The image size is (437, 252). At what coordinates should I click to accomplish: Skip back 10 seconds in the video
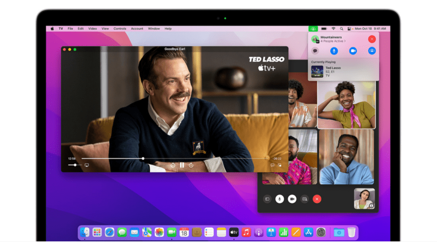(x=173, y=165)
